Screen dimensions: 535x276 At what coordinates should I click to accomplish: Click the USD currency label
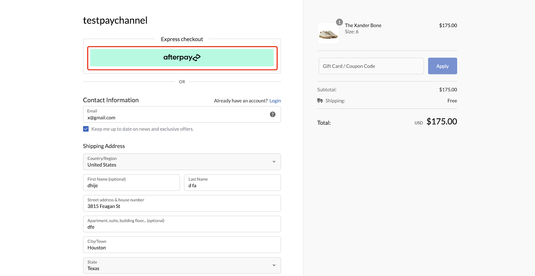click(419, 123)
